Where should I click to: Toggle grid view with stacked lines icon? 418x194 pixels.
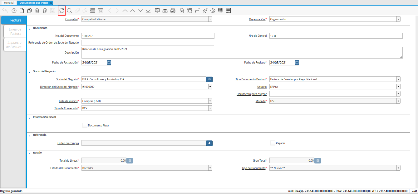tap(92, 11)
